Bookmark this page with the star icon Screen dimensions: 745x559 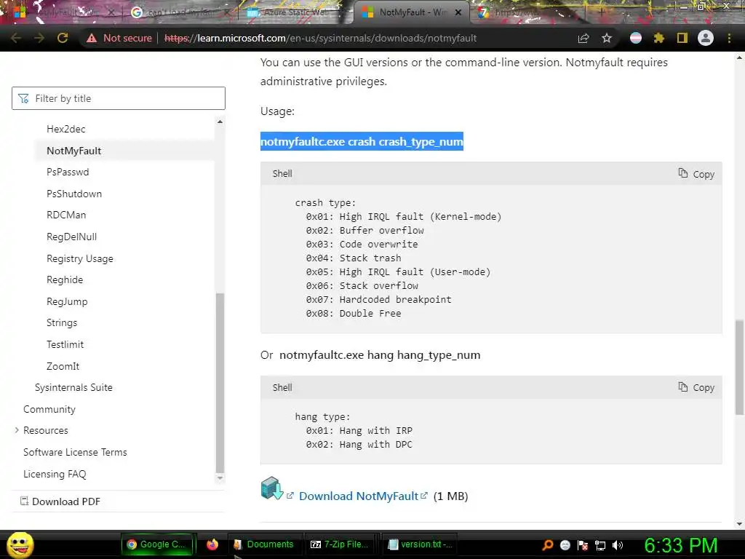coord(607,38)
